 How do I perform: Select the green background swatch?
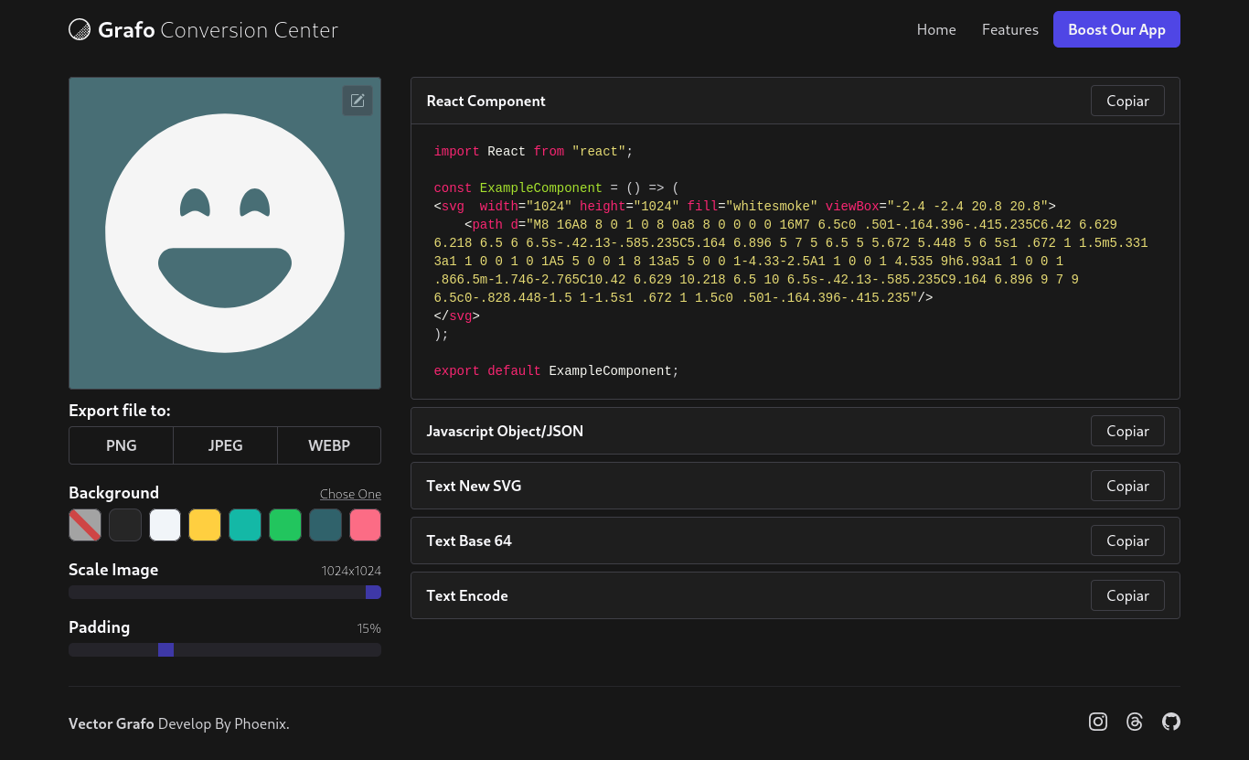coord(285,525)
